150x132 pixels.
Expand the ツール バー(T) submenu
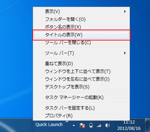click(81, 53)
